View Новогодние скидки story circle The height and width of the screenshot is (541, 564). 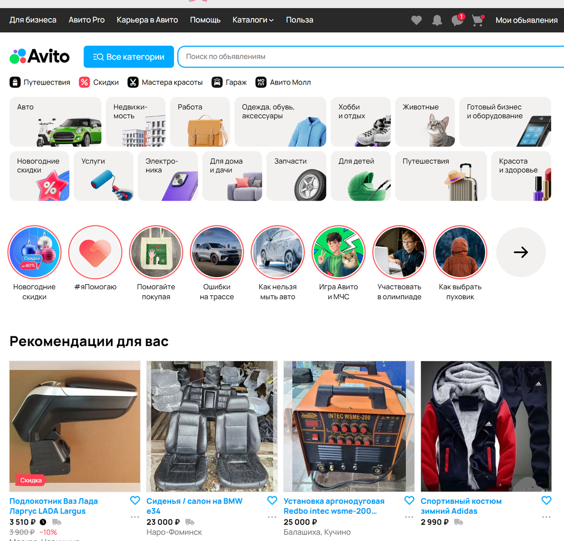[x=34, y=253]
